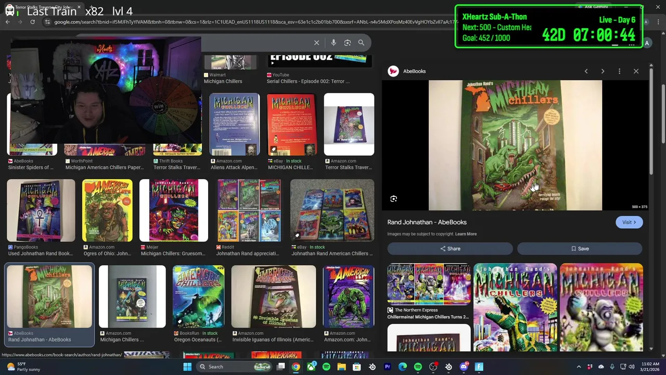666x375 pixels.
Task: Show hidden system tray icons
Action: pyautogui.click(x=579, y=367)
